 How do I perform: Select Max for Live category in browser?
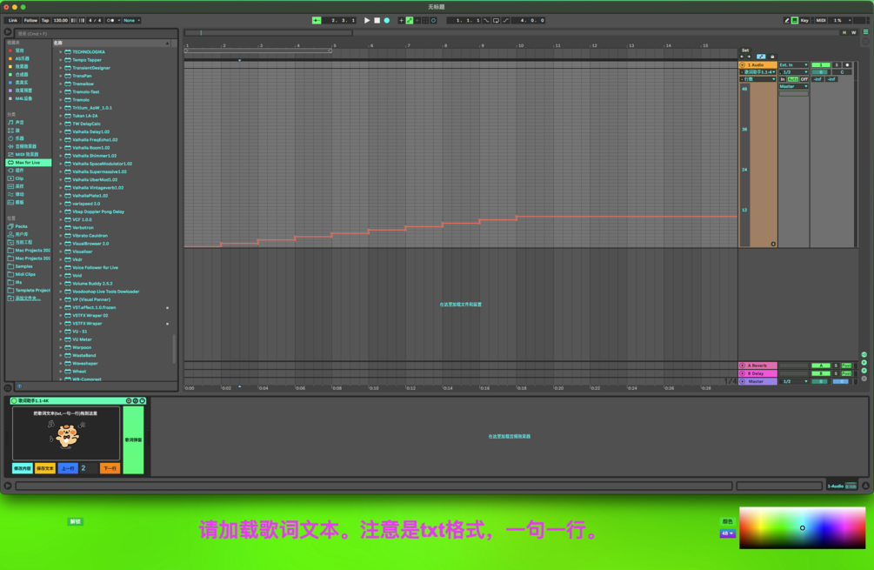(29, 163)
